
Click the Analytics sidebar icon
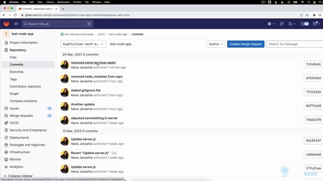pyautogui.click(x=6, y=166)
